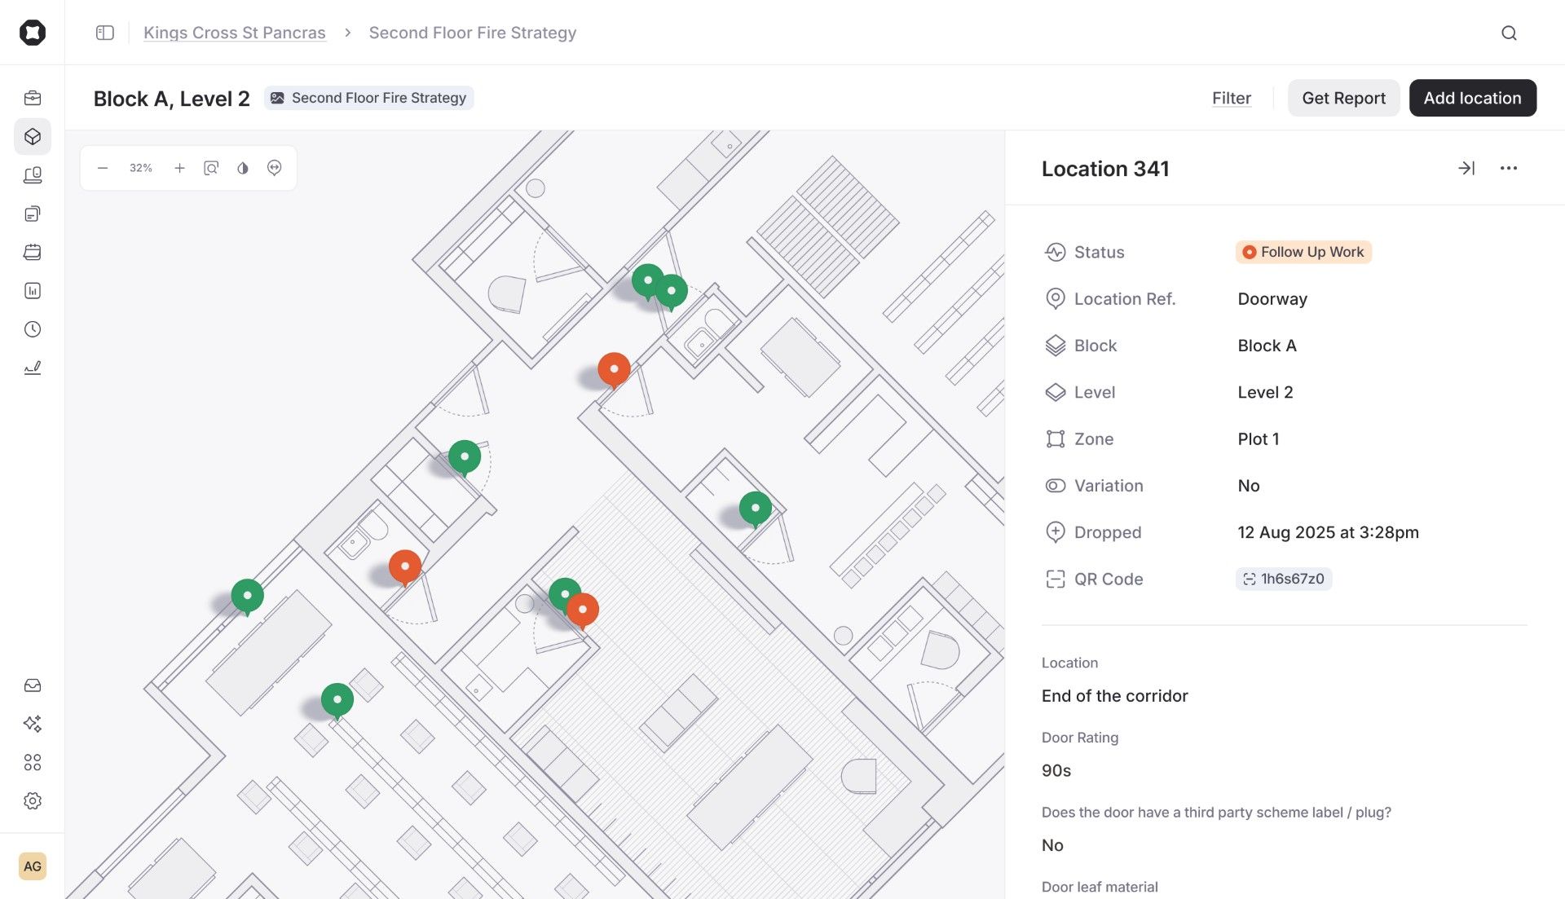
Task: Open the search icon in the header
Action: point(1509,33)
